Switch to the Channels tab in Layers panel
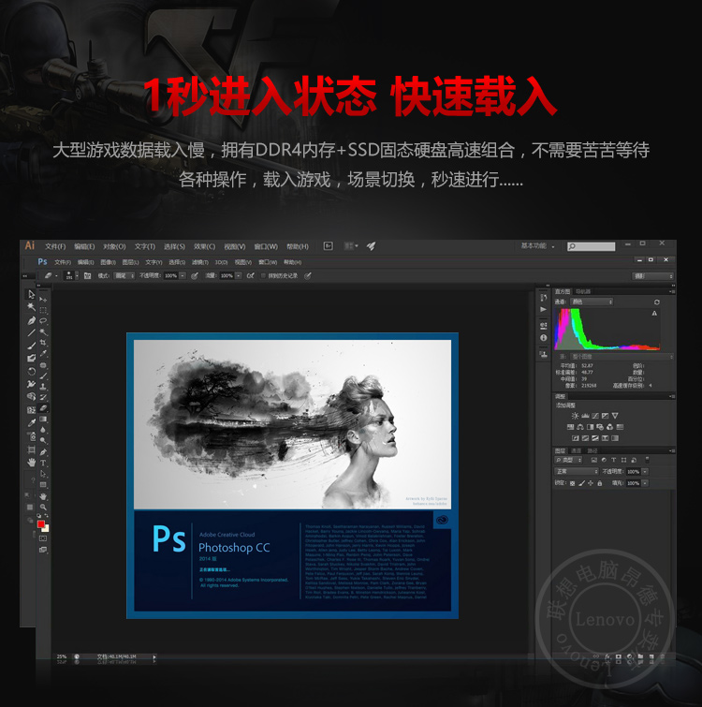Image resolution: width=702 pixels, height=707 pixels. [x=577, y=451]
